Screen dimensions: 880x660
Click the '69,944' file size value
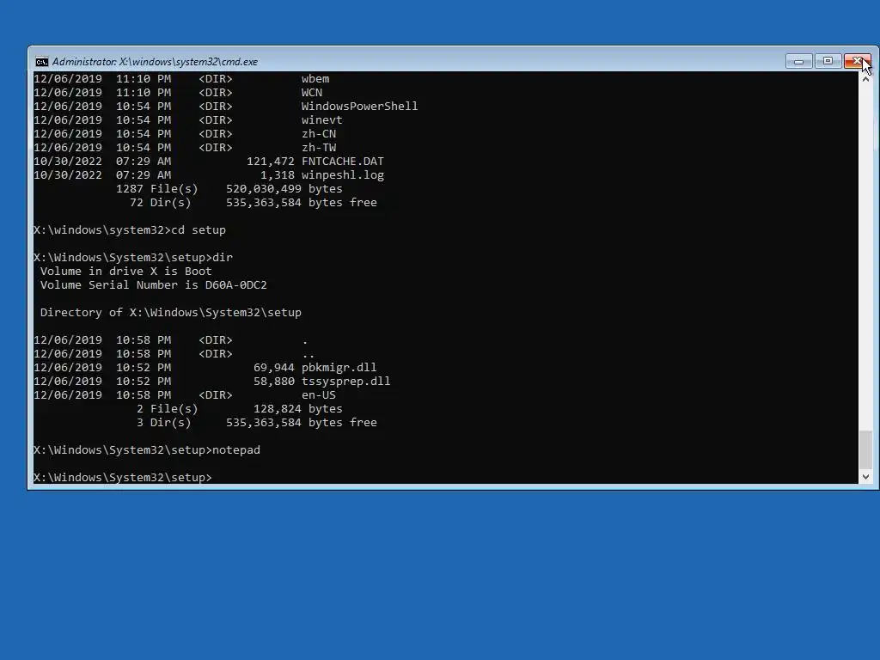274,368
